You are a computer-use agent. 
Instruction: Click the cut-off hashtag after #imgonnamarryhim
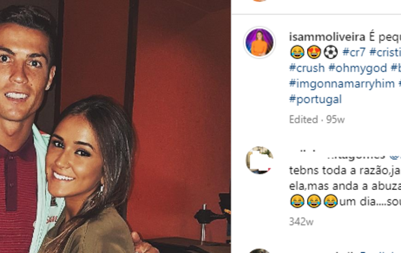point(400,83)
